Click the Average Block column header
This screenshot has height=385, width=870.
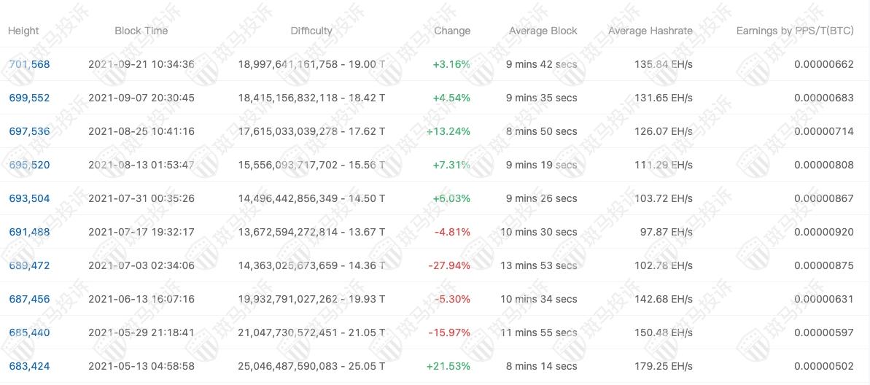pyautogui.click(x=543, y=31)
